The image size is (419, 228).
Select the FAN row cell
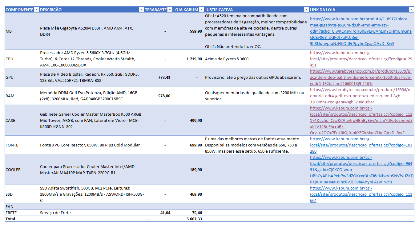click(22, 206)
